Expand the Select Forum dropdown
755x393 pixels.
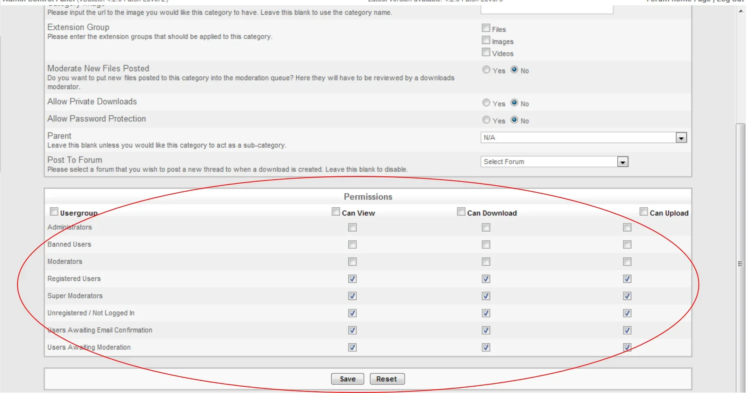[x=554, y=162]
